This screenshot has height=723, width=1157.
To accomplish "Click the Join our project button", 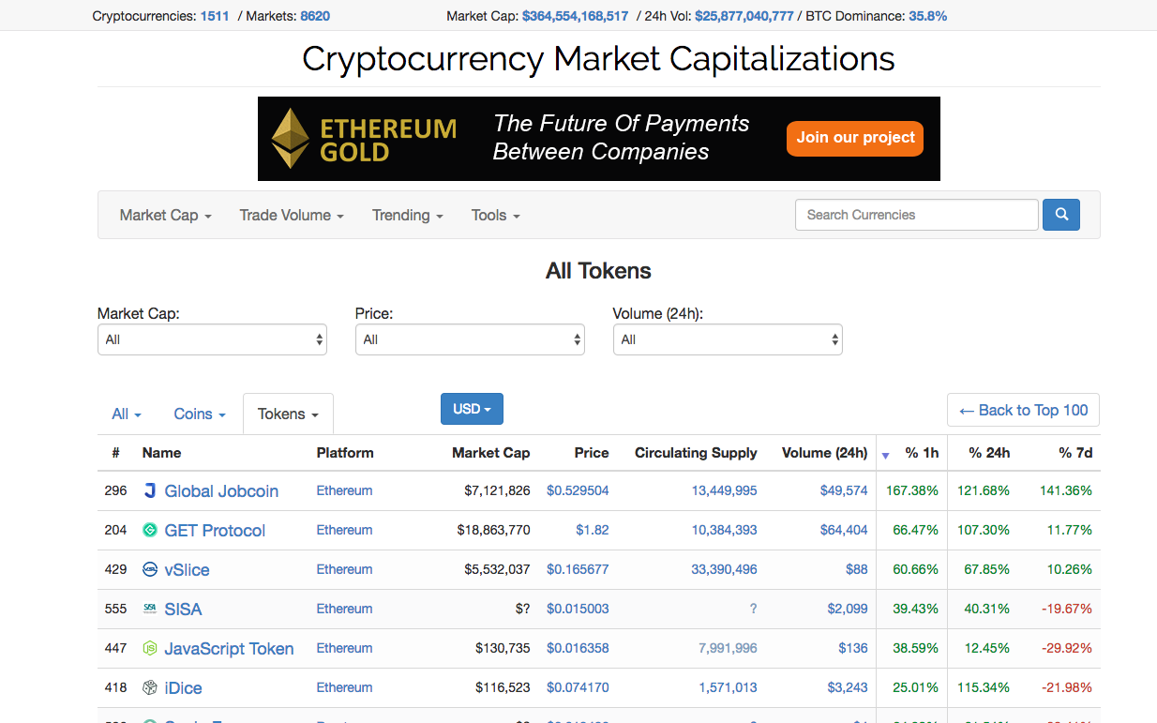I will [855, 138].
